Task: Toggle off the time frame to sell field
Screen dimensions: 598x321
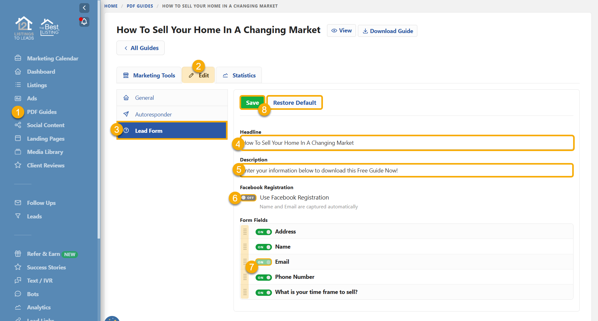Action: [263, 293]
